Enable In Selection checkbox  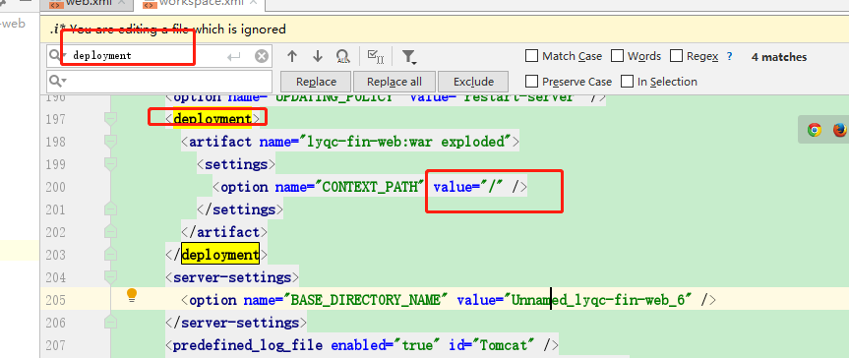click(627, 82)
